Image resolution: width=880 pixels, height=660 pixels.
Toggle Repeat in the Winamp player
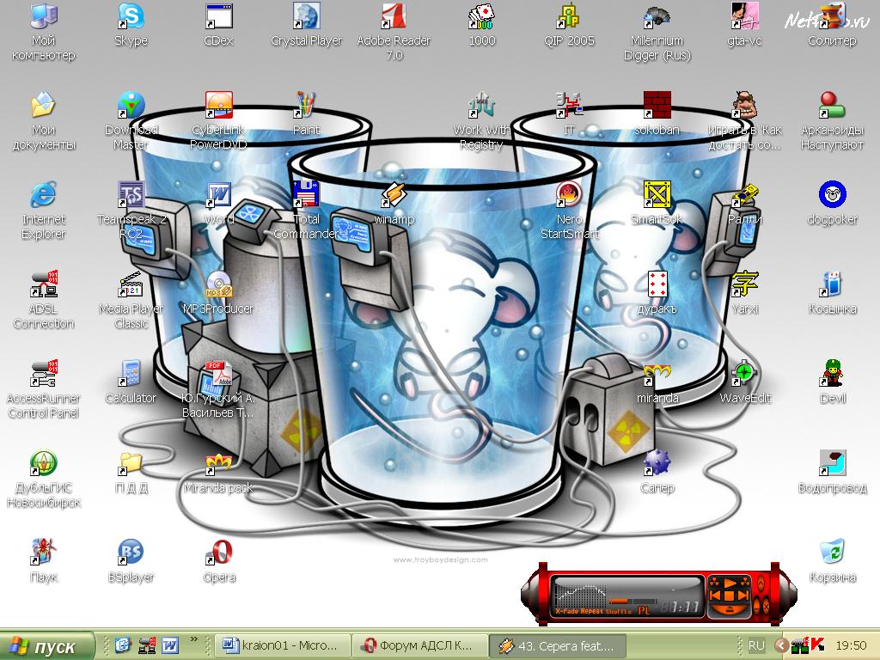pos(592,612)
